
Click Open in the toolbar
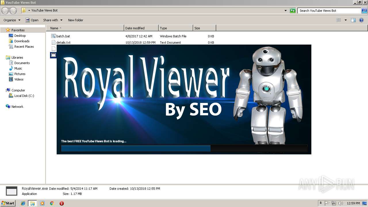point(32,20)
